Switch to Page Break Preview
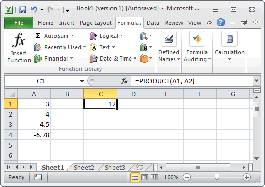This screenshot has height=187, width=265. tap(155, 177)
